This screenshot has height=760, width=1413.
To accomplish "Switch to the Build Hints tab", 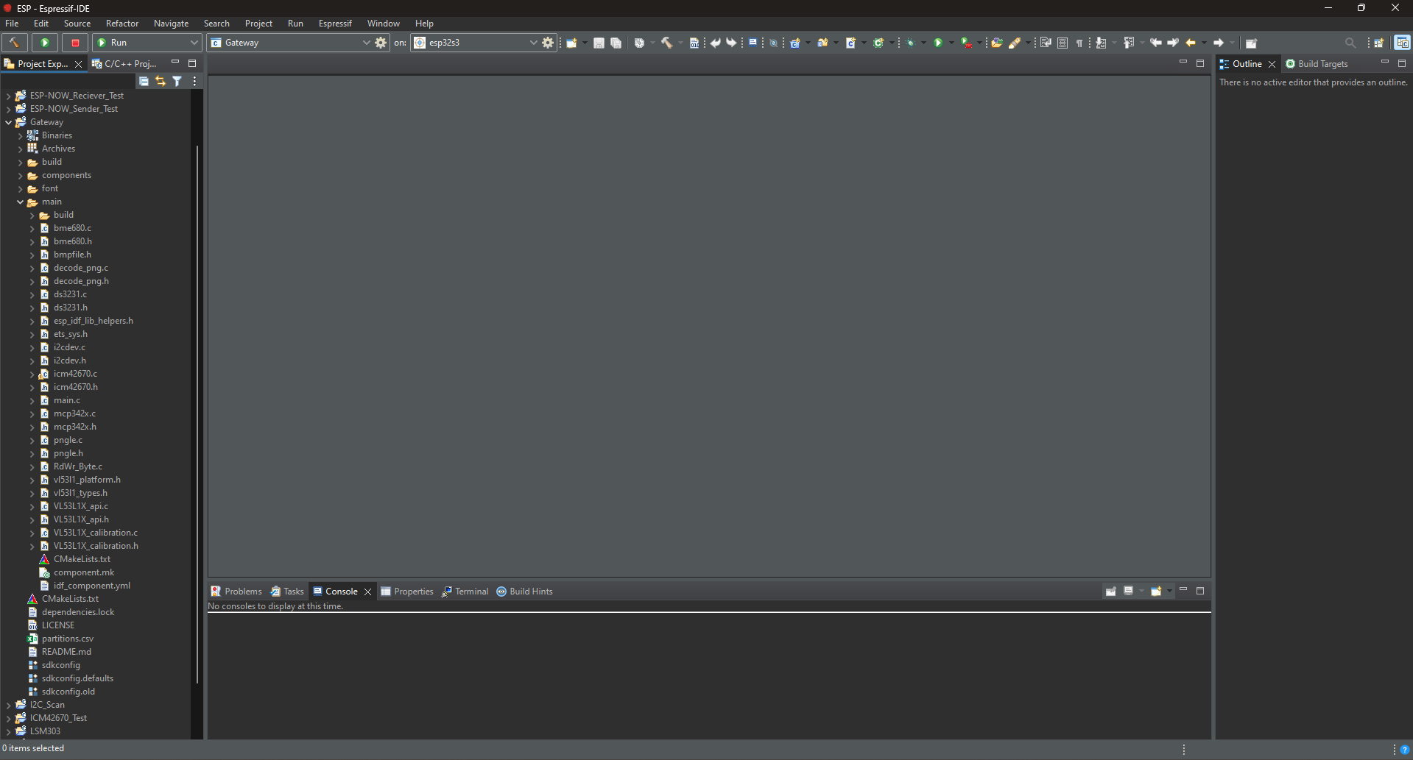I will pyautogui.click(x=524, y=592).
